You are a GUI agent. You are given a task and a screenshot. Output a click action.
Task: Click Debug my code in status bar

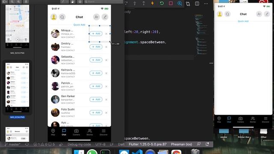[x=79, y=145]
